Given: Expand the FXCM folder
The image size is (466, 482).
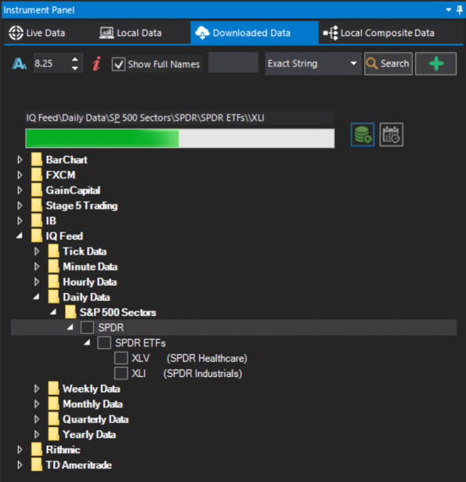Looking at the screenshot, I should tap(20, 175).
